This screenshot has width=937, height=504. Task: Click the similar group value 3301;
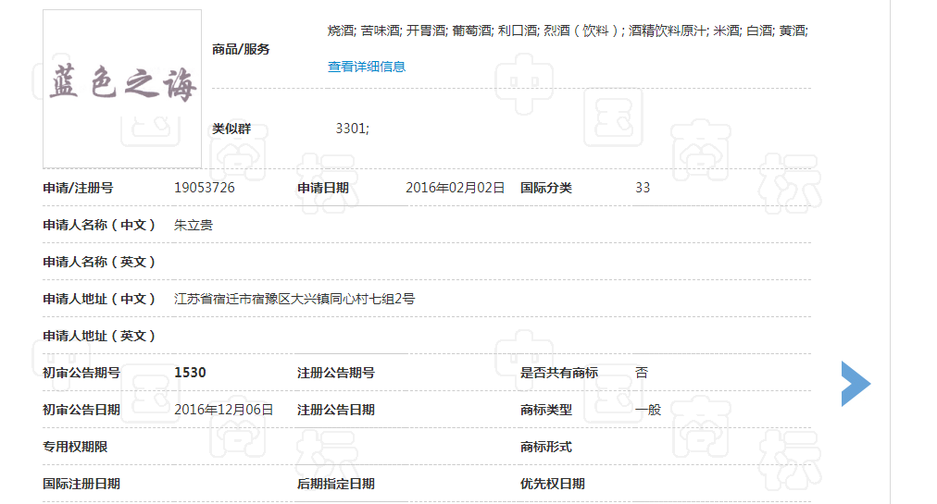click(x=352, y=129)
